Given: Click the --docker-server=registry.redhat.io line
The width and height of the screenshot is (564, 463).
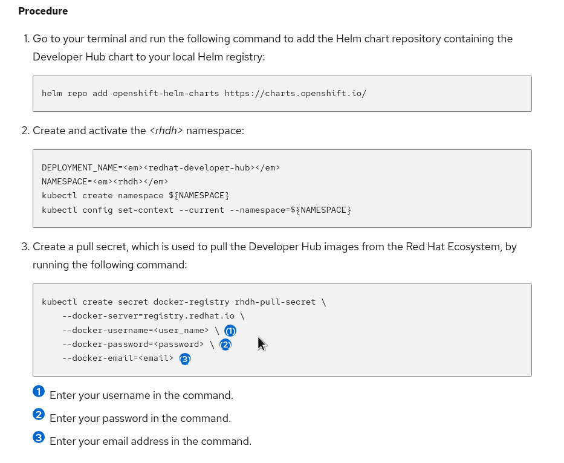Looking at the screenshot, I should 153,316.
